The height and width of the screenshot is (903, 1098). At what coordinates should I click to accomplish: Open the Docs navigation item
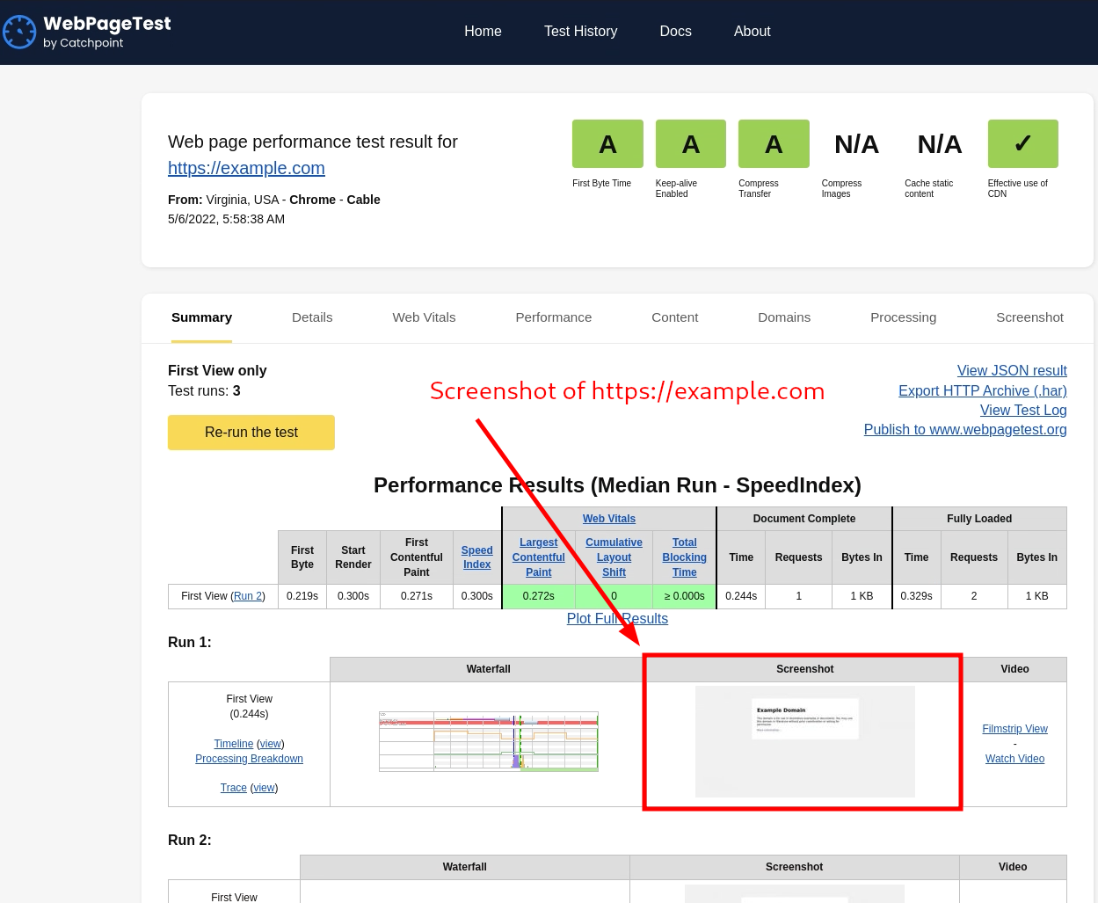[675, 32]
